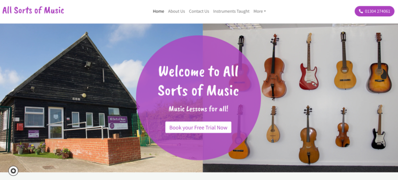Screen dimensions: 398x180
Task: Click the caret arrow beside More
Action: (x=265, y=11)
